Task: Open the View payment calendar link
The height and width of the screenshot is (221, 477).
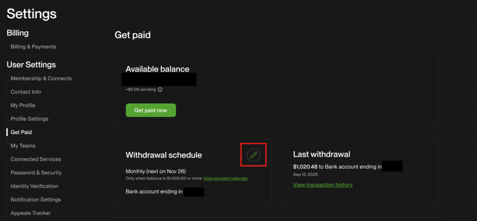Action: 225,178
